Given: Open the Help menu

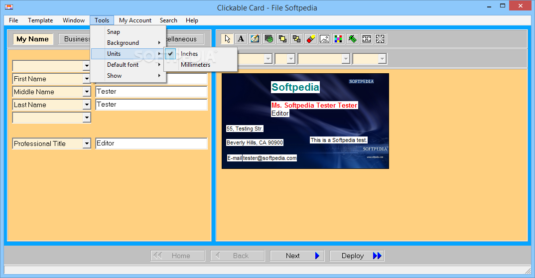Looking at the screenshot, I should click(192, 20).
